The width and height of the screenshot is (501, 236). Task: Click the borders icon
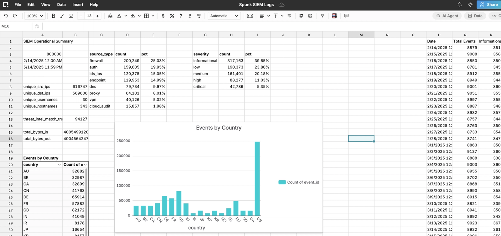point(146,16)
